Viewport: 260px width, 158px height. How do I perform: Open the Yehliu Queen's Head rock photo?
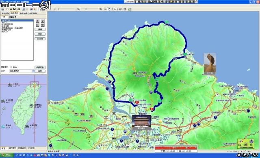(210, 64)
